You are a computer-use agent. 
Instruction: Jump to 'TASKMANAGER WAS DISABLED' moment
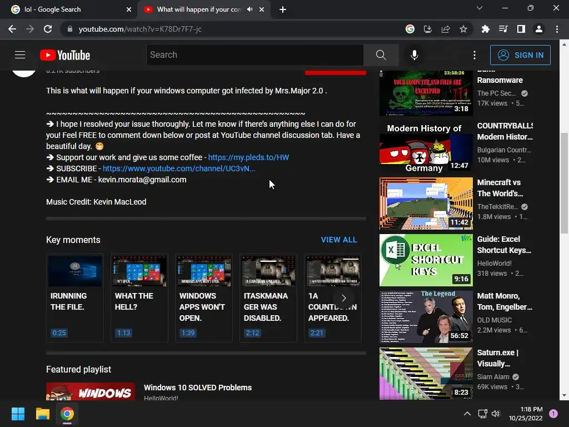[x=268, y=298]
